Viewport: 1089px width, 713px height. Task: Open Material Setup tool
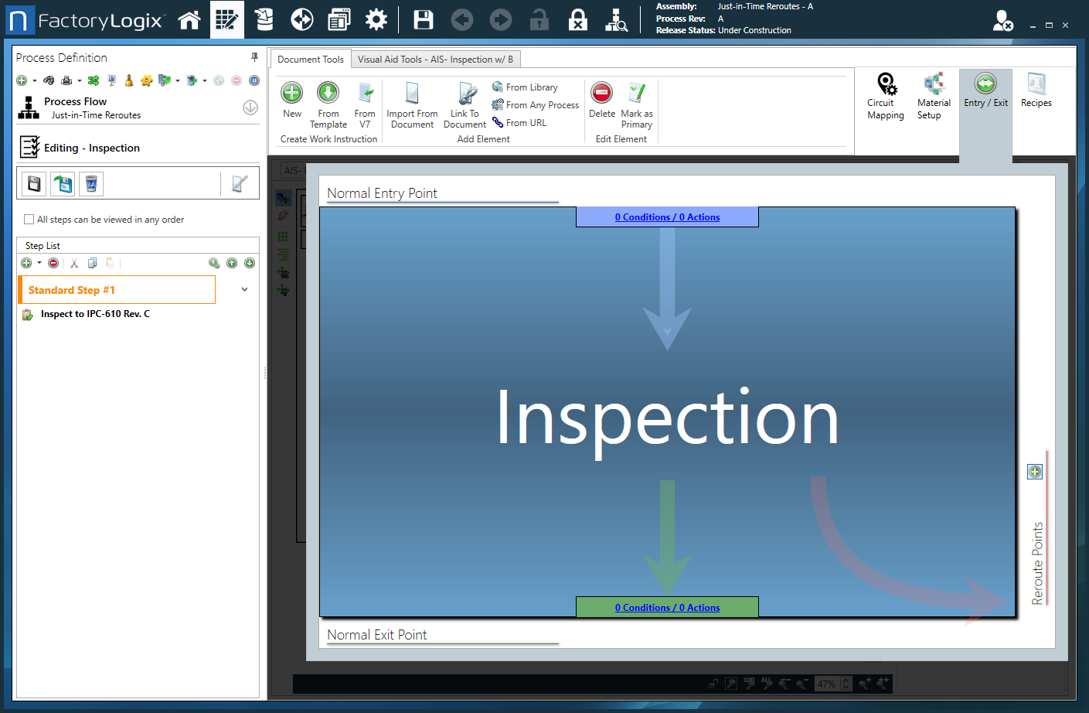click(934, 84)
